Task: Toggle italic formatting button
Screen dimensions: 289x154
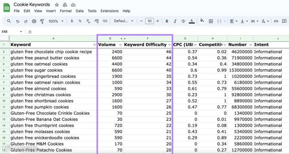Action: coord(175,21)
